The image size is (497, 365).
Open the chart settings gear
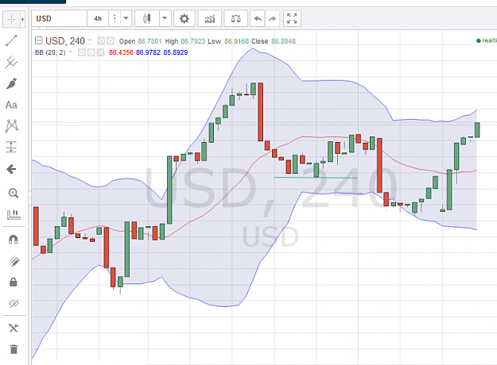pos(184,19)
